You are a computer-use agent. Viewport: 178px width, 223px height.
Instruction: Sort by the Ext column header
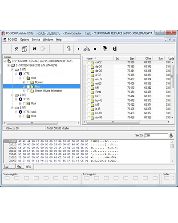[x=118, y=58]
